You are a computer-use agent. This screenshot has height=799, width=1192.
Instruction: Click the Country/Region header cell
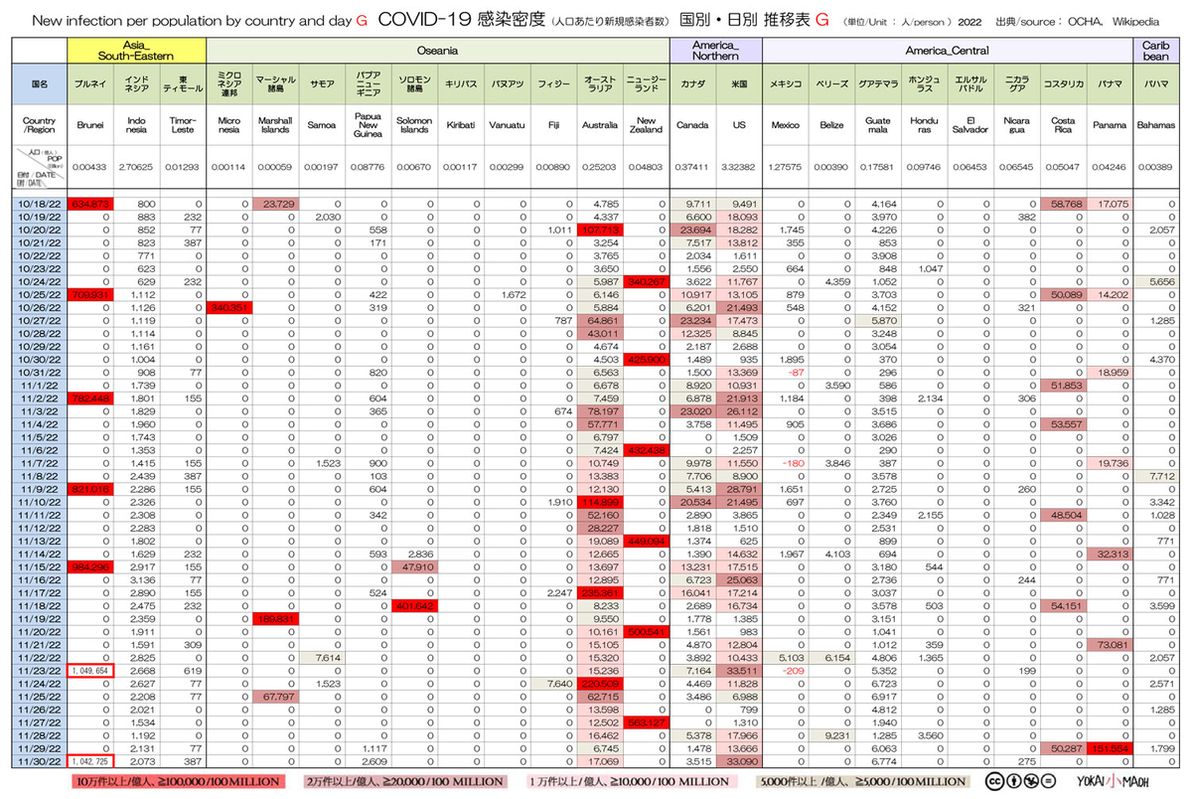point(40,126)
